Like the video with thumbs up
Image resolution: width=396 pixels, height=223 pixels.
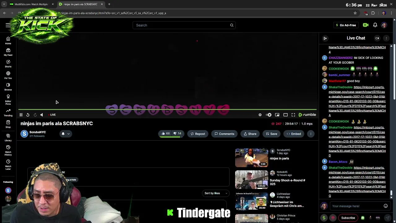[166, 133]
